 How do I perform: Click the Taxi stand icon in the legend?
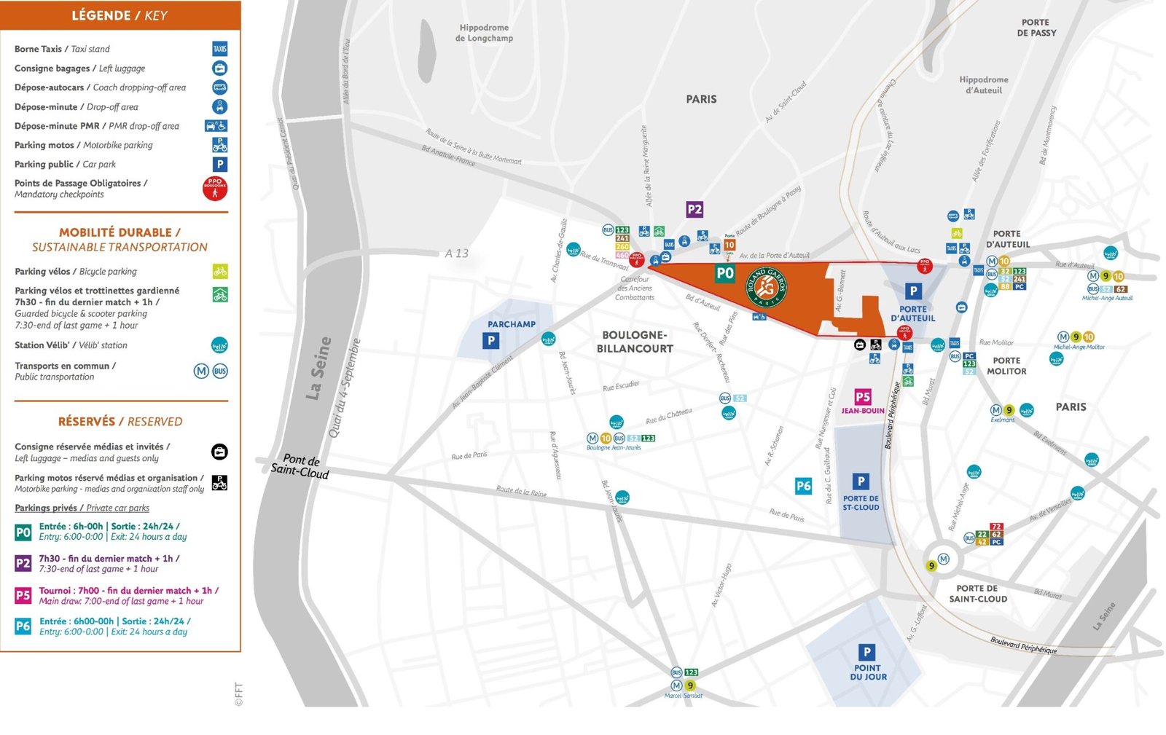(219, 49)
